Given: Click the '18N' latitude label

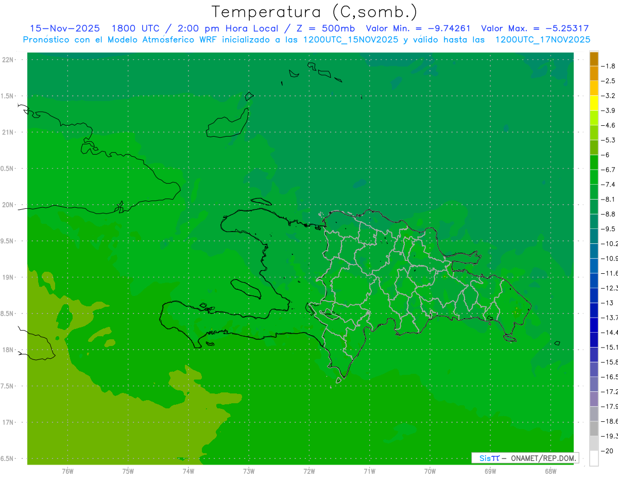Looking at the screenshot, I should coord(8,350).
